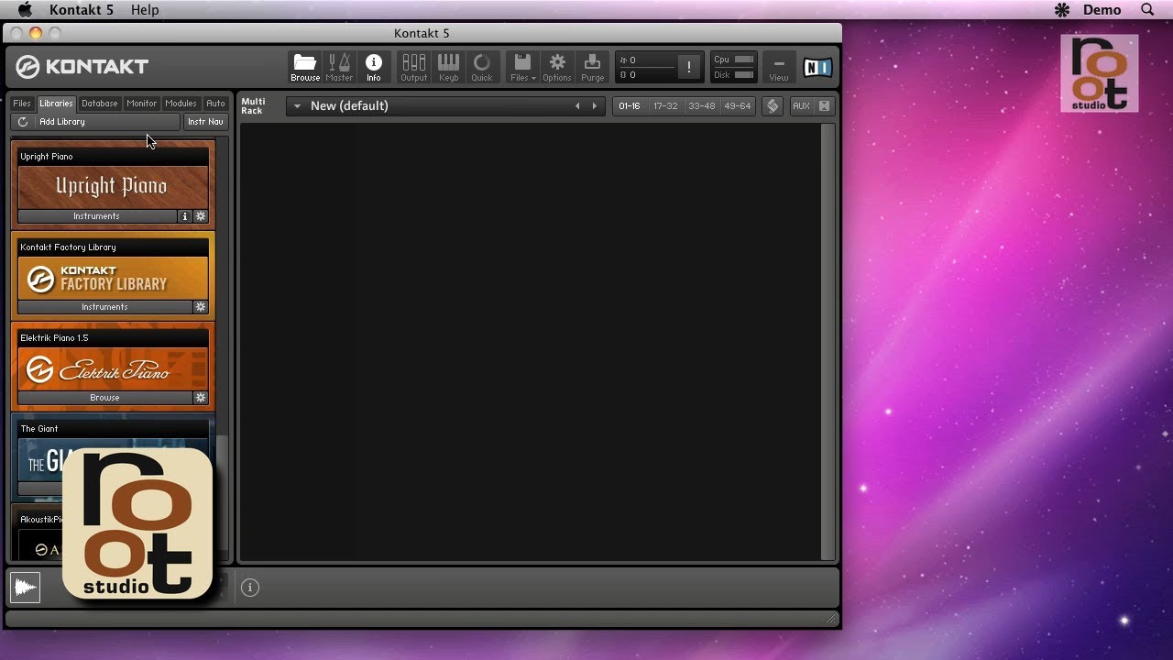This screenshot has height=660, width=1173.
Task: Open the Master editor metronome icon
Action: (x=339, y=66)
